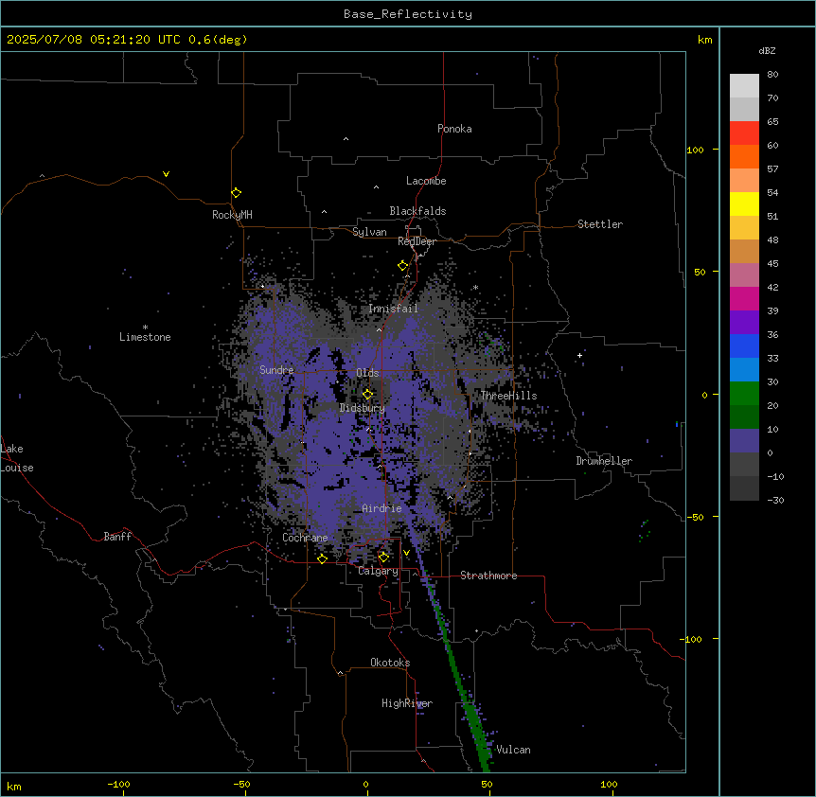Click the ThreeHills label
The height and width of the screenshot is (797, 816).
[508, 396]
